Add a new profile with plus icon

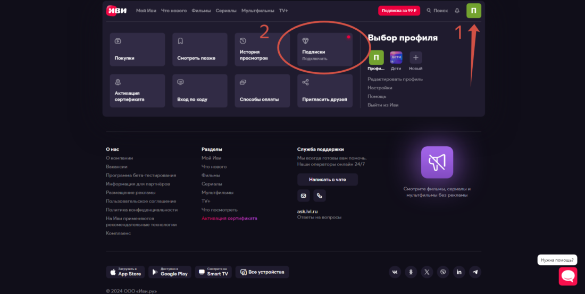[416, 58]
